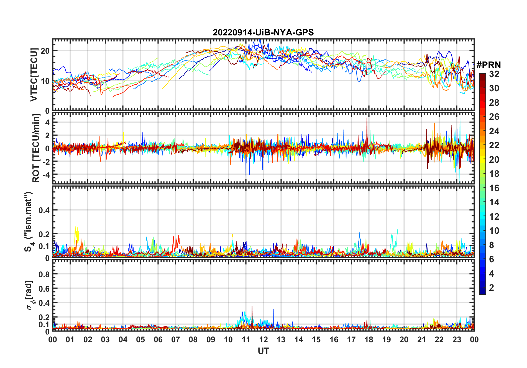The width and height of the screenshot is (527, 368).
Task: Click the S4 axis tick value 0.2
Action: 44,234
